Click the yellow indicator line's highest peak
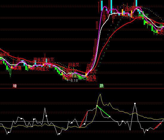This screenshot has height=140, width=164. click(x=100, y=94)
